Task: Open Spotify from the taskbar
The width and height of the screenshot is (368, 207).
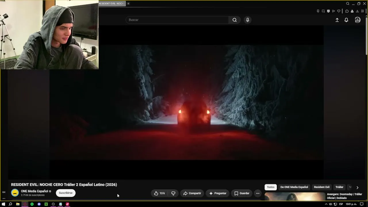Action: click(32, 204)
